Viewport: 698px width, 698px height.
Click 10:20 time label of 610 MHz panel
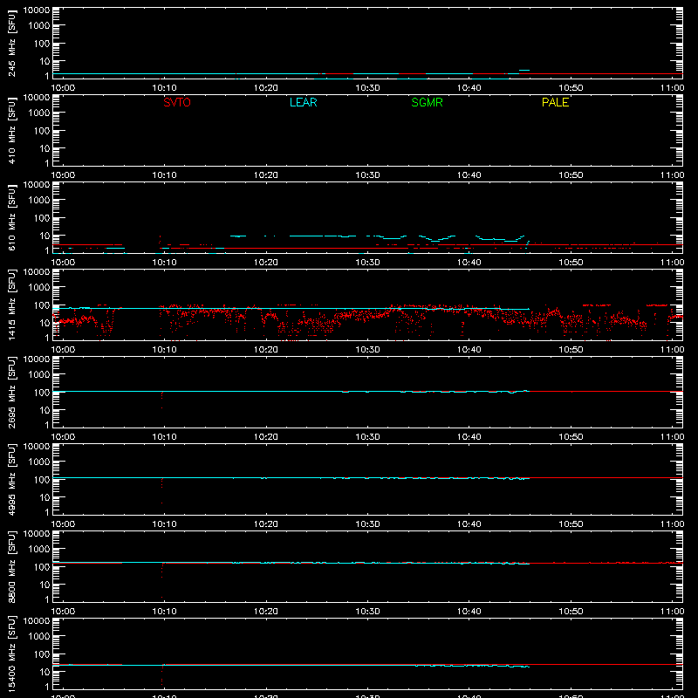[266, 263]
